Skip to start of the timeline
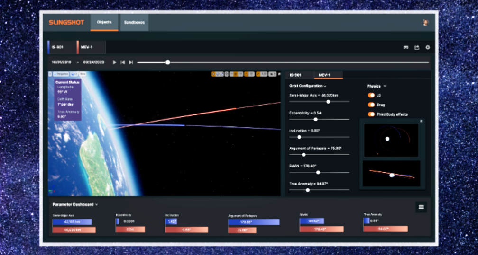This screenshot has height=255, width=478. click(122, 62)
